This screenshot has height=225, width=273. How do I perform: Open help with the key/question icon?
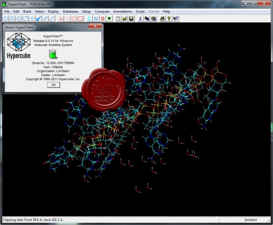coord(169,19)
